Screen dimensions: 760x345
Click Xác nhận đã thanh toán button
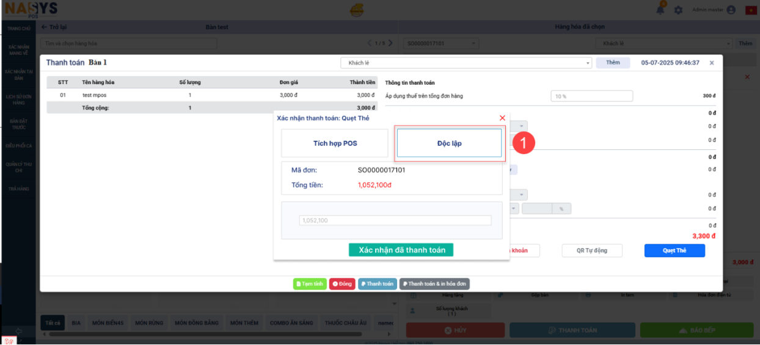click(x=401, y=250)
